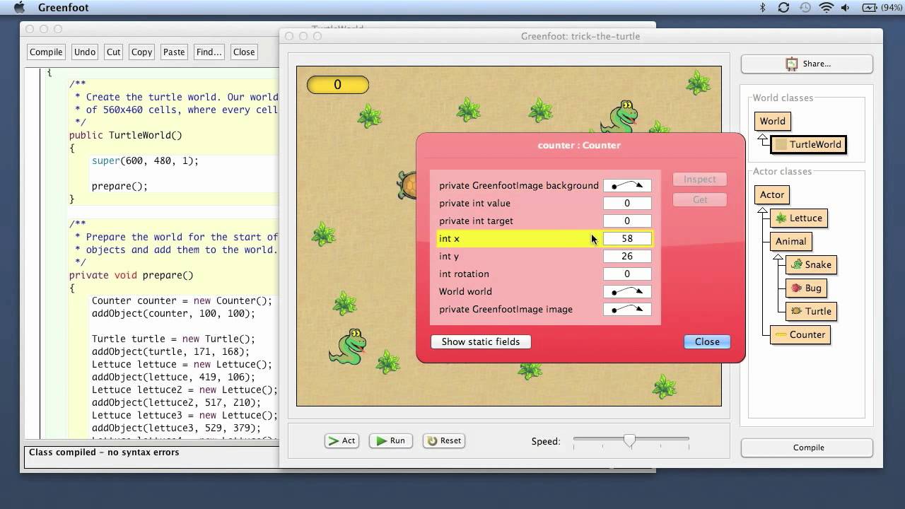The image size is (905, 509).
Task: Click Cut in the editor toolbar
Action: (x=114, y=52)
